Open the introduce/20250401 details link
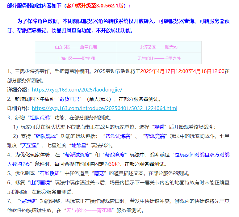This screenshot has width=239, height=217. 104,108
